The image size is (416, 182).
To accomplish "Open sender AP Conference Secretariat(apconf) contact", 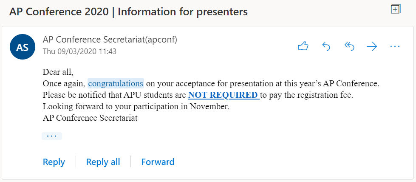I will (x=110, y=39).
